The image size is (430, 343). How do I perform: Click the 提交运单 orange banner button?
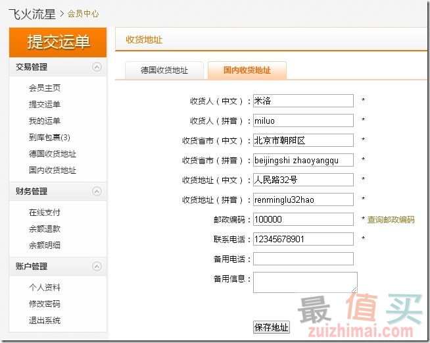pyautogui.click(x=58, y=42)
